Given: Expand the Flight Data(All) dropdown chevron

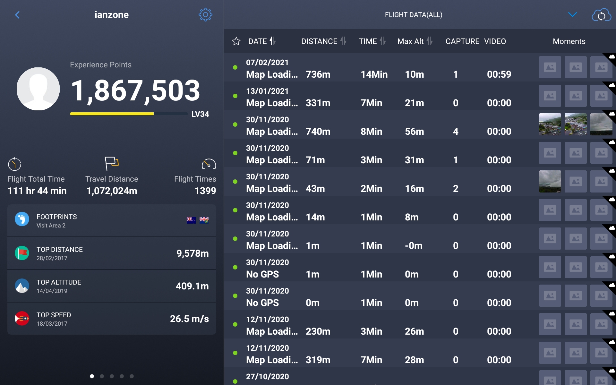Looking at the screenshot, I should (x=572, y=15).
